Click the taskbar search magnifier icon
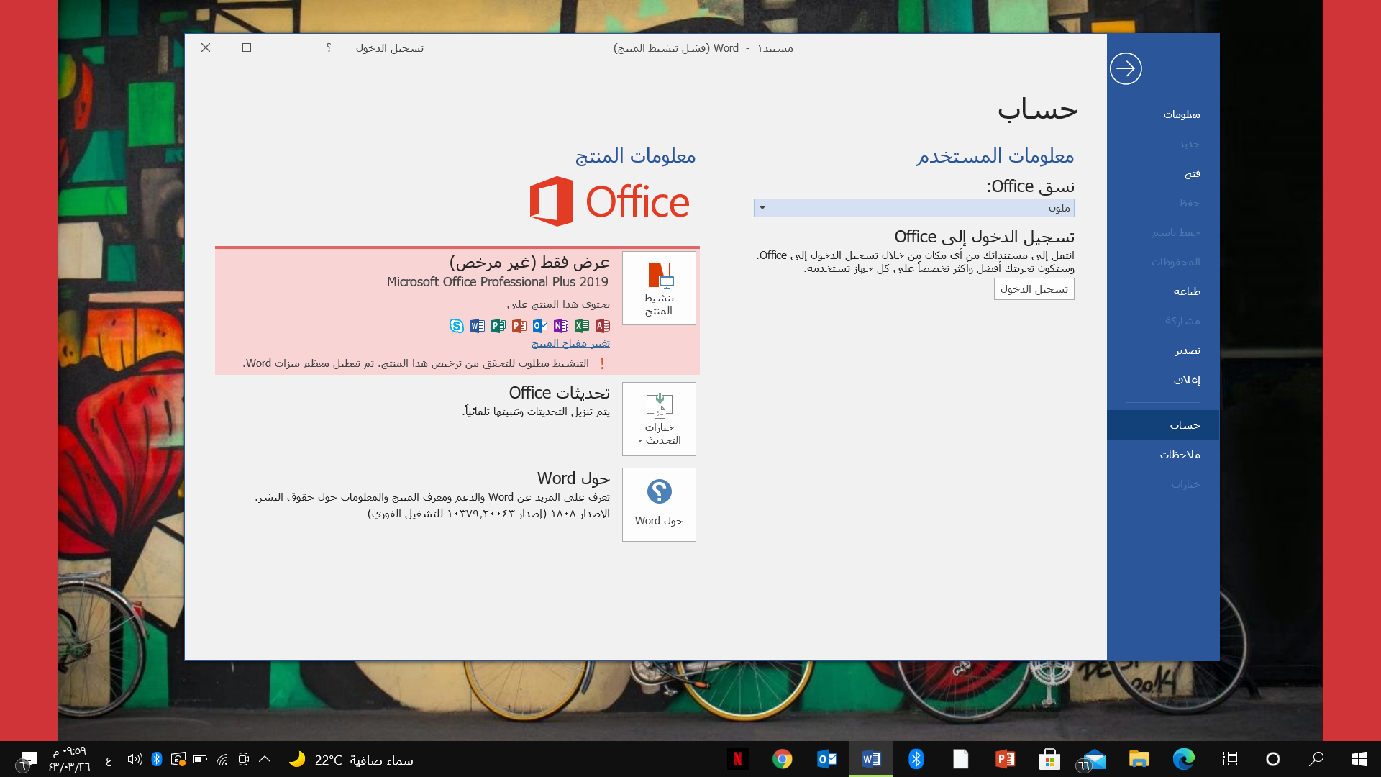This screenshot has width=1381, height=777. (1316, 759)
